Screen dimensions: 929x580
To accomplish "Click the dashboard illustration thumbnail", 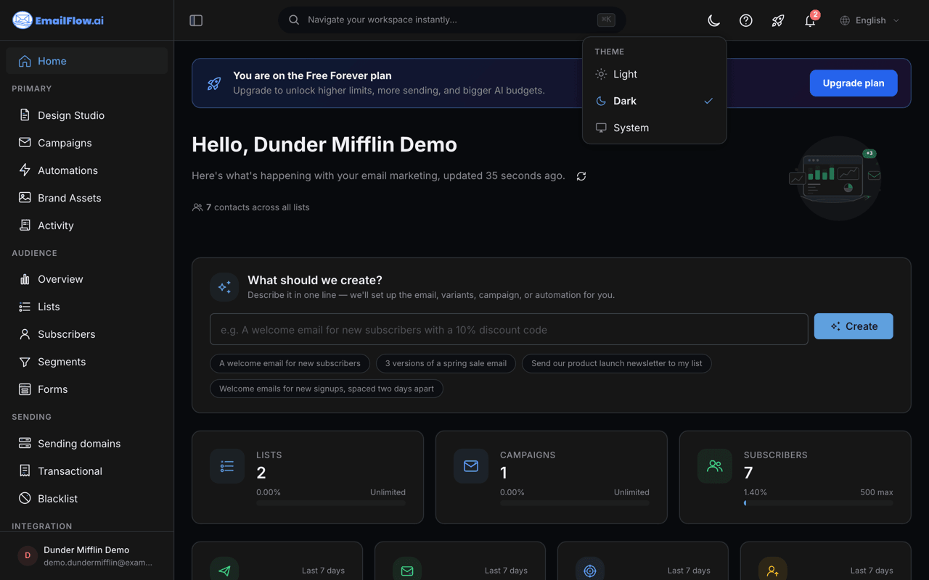I will tap(836, 177).
